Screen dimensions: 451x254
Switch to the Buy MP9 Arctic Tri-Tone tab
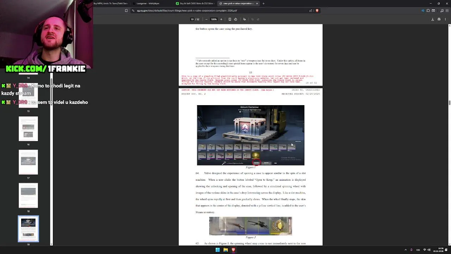[111, 4]
